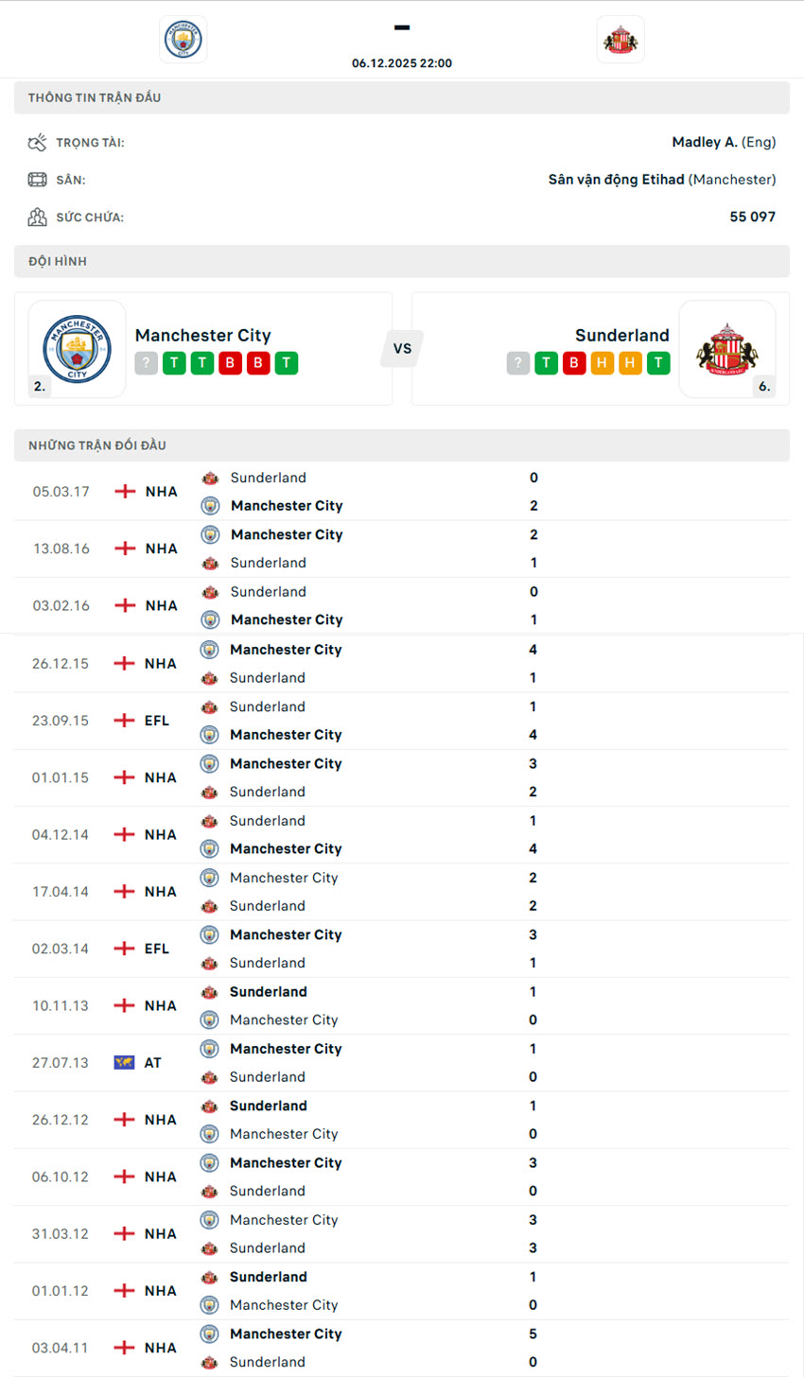Toggle the red B form badge under Sunderland

(573, 362)
